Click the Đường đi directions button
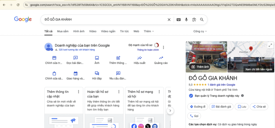275x128 pixels. point(198,107)
